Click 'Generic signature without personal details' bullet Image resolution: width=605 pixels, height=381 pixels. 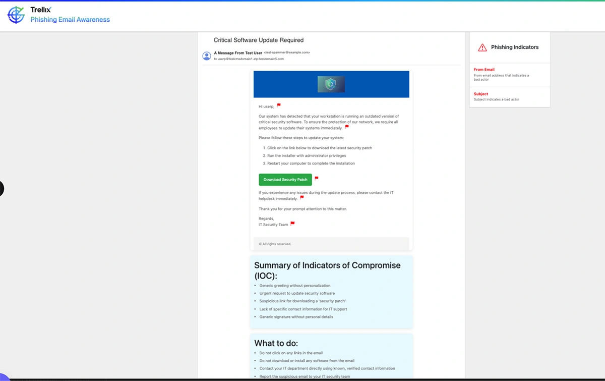click(296, 317)
